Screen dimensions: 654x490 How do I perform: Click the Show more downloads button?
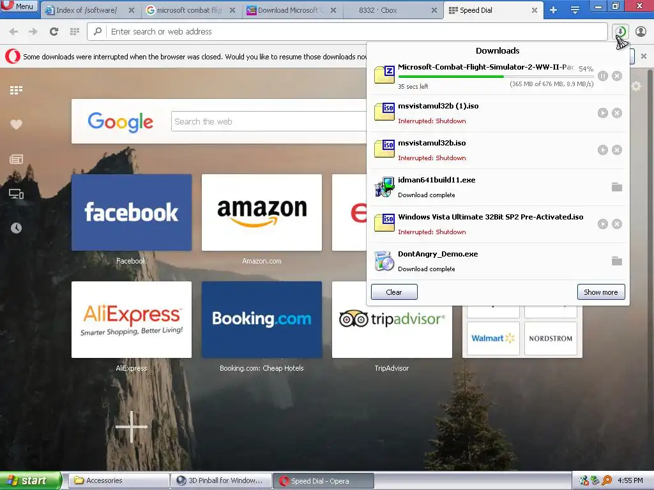pos(601,292)
